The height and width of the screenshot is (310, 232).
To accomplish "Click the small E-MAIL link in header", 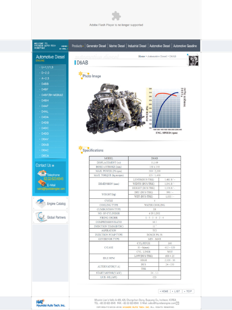I will 63,49.
